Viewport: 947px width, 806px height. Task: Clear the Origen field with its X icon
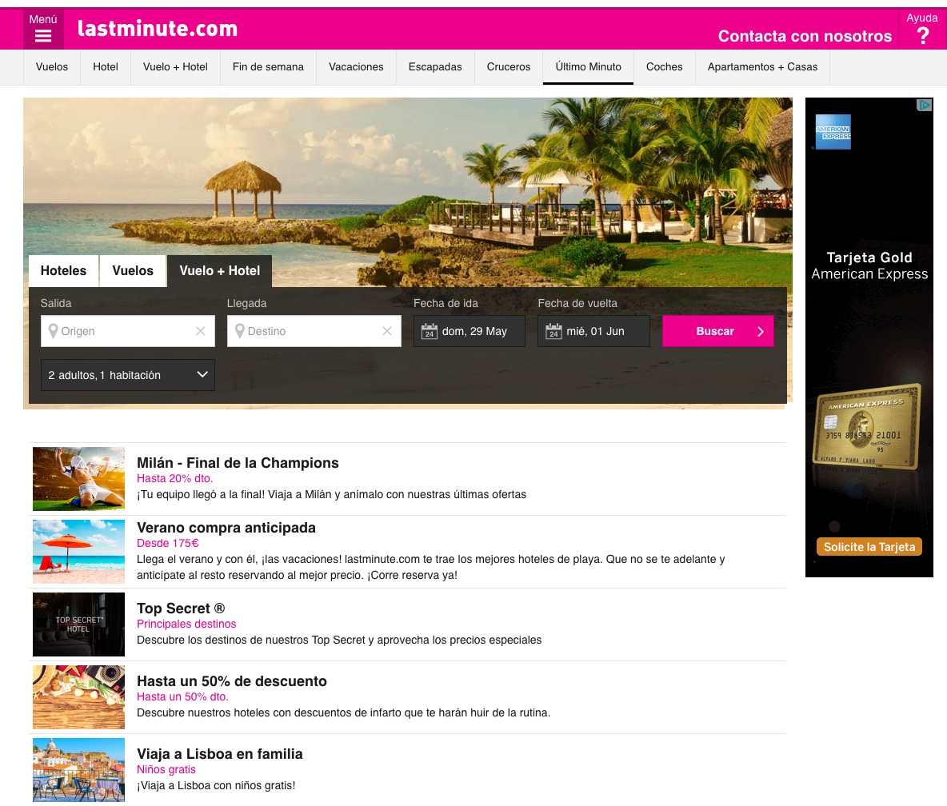[x=201, y=331]
